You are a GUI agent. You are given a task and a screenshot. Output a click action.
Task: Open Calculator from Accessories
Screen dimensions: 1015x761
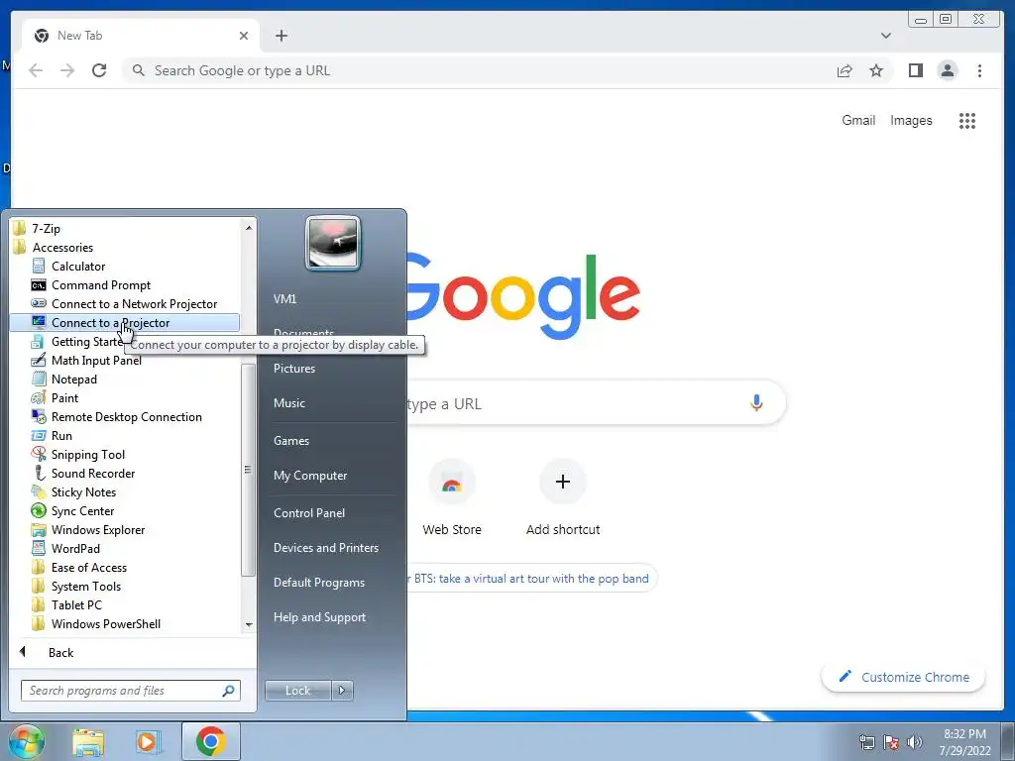click(x=77, y=266)
